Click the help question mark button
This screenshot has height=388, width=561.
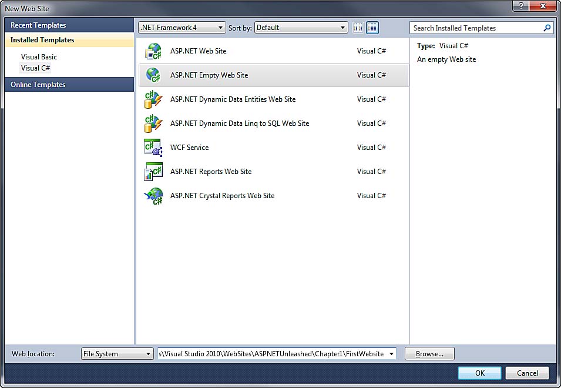pos(521,6)
